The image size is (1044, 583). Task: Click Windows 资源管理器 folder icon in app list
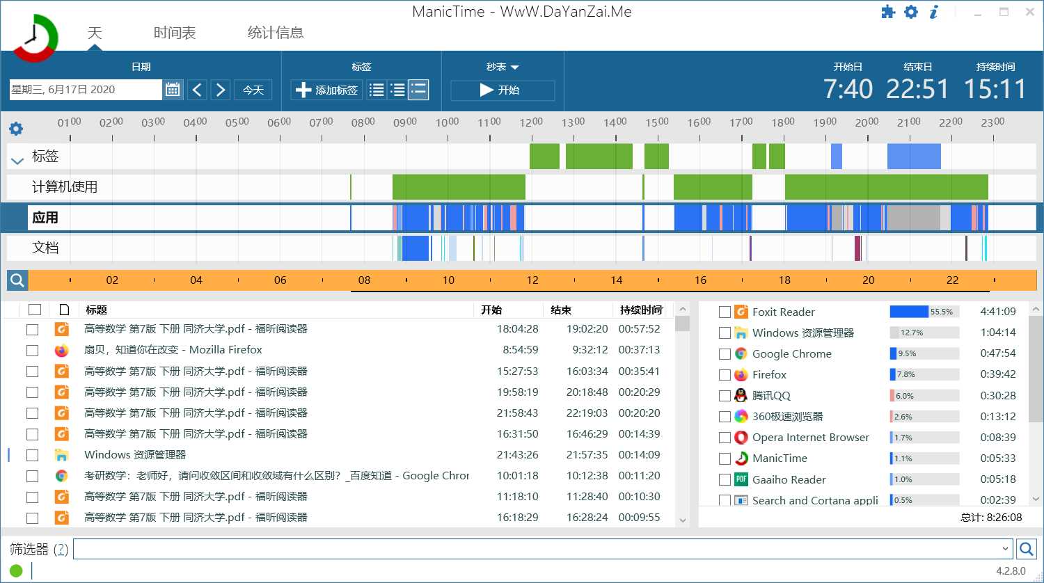[741, 333]
